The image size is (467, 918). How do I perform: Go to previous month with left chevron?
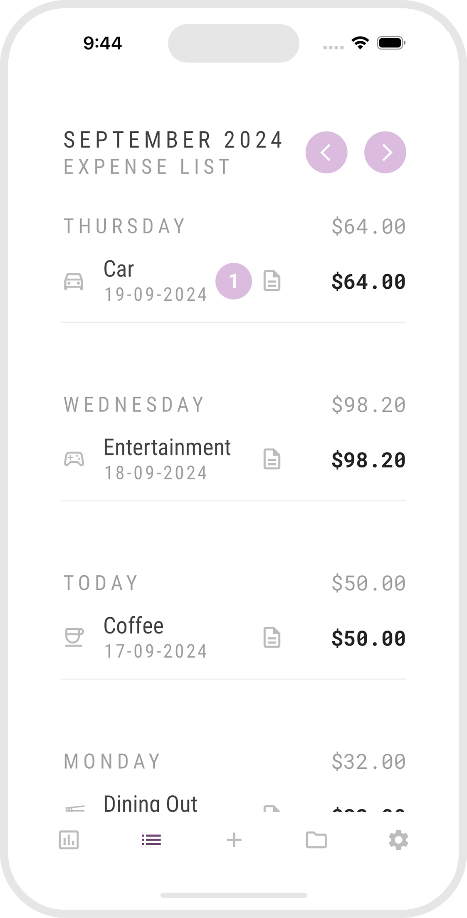pyautogui.click(x=326, y=152)
